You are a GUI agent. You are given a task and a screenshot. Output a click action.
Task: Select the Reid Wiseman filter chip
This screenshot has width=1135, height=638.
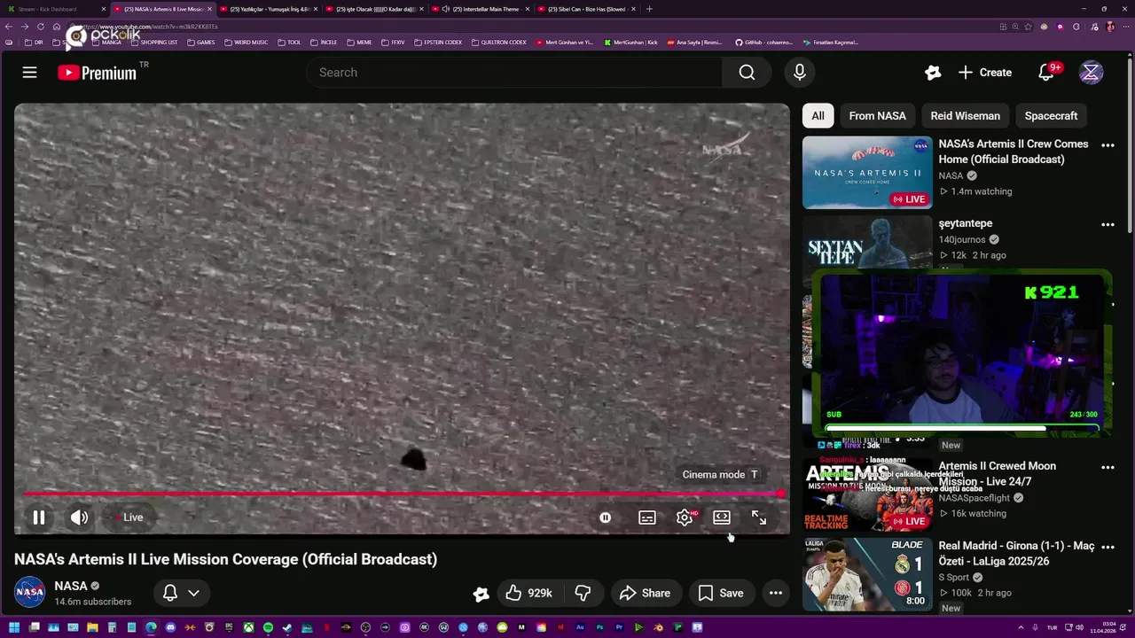pyautogui.click(x=965, y=116)
